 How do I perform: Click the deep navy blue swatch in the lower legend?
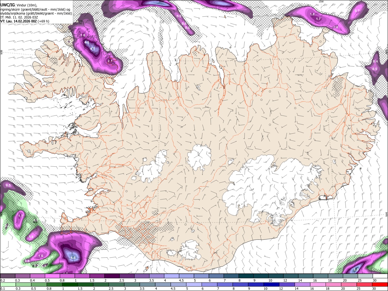pyautogui.click(x=271, y=284)
